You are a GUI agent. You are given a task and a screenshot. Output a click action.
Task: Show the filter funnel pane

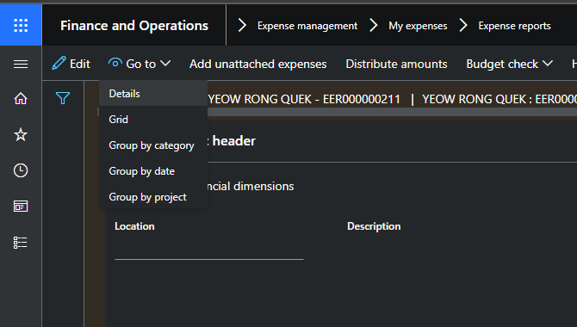tap(63, 98)
